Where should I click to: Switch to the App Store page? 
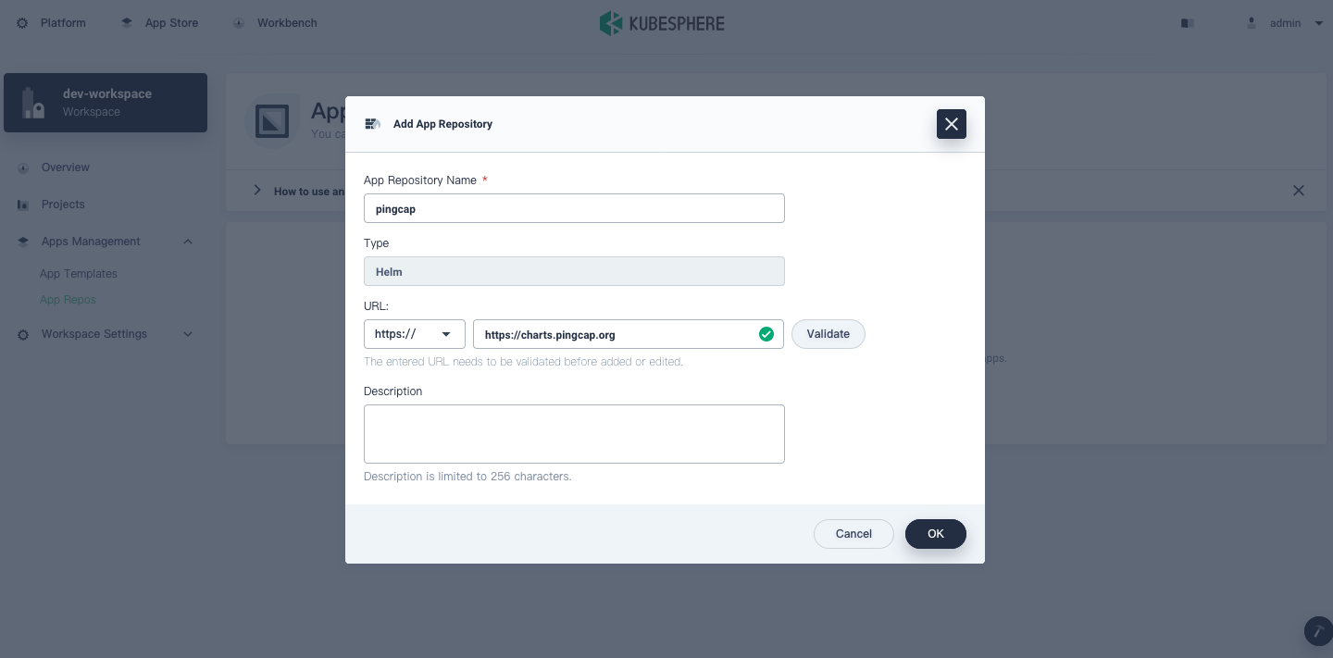tap(169, 22)
